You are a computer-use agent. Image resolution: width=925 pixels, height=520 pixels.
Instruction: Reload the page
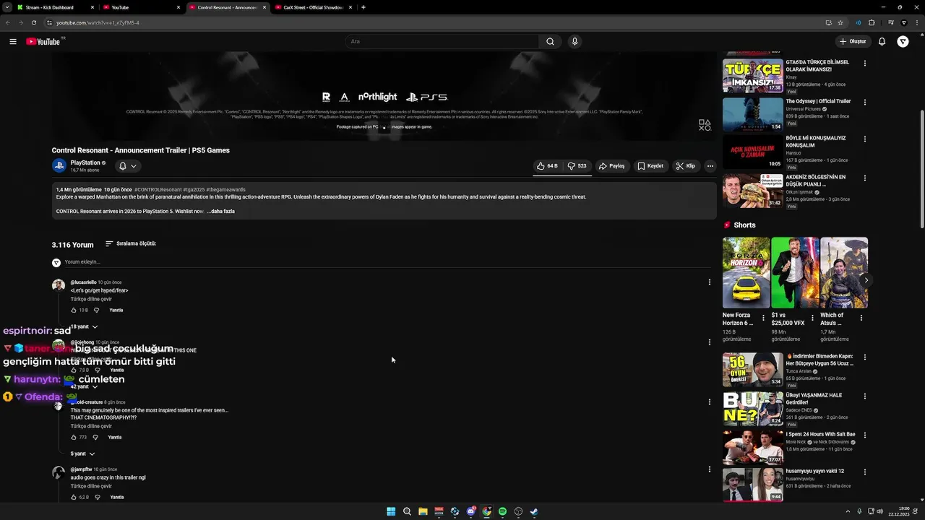(x=33, y=22)
